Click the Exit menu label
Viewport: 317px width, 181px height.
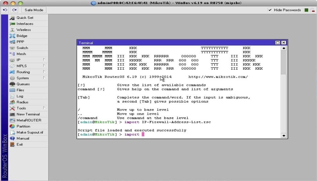[x=19, y=144]
